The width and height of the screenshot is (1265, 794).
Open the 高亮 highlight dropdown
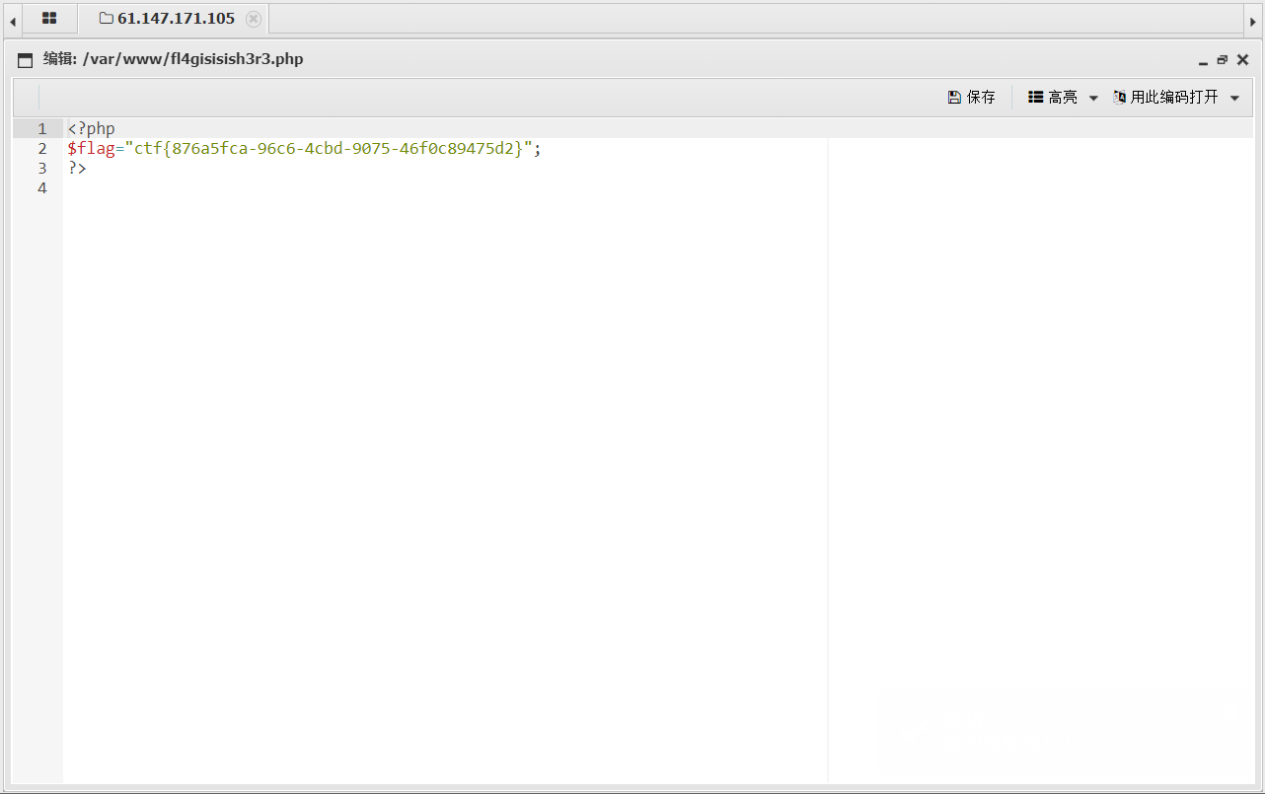1063,98
